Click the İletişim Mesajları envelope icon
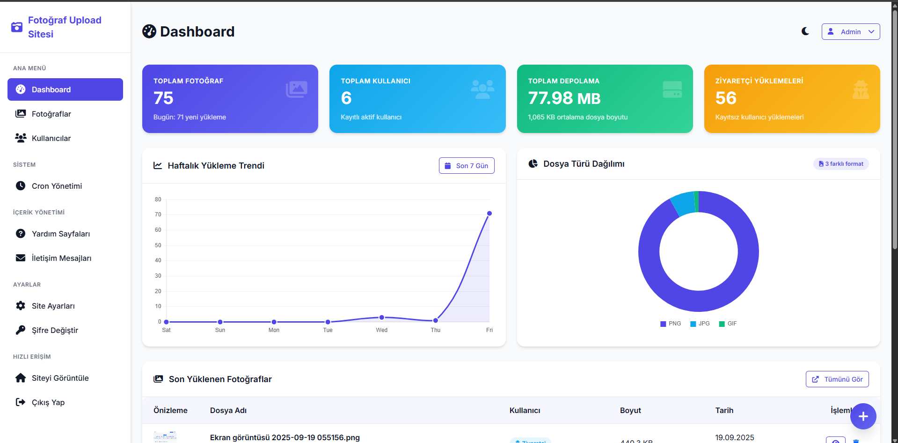The image size is (898, 443). pos(21,258)
